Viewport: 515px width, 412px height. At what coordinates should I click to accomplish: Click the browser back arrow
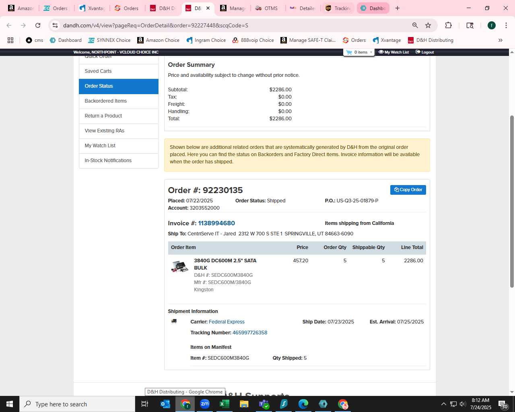9,25
